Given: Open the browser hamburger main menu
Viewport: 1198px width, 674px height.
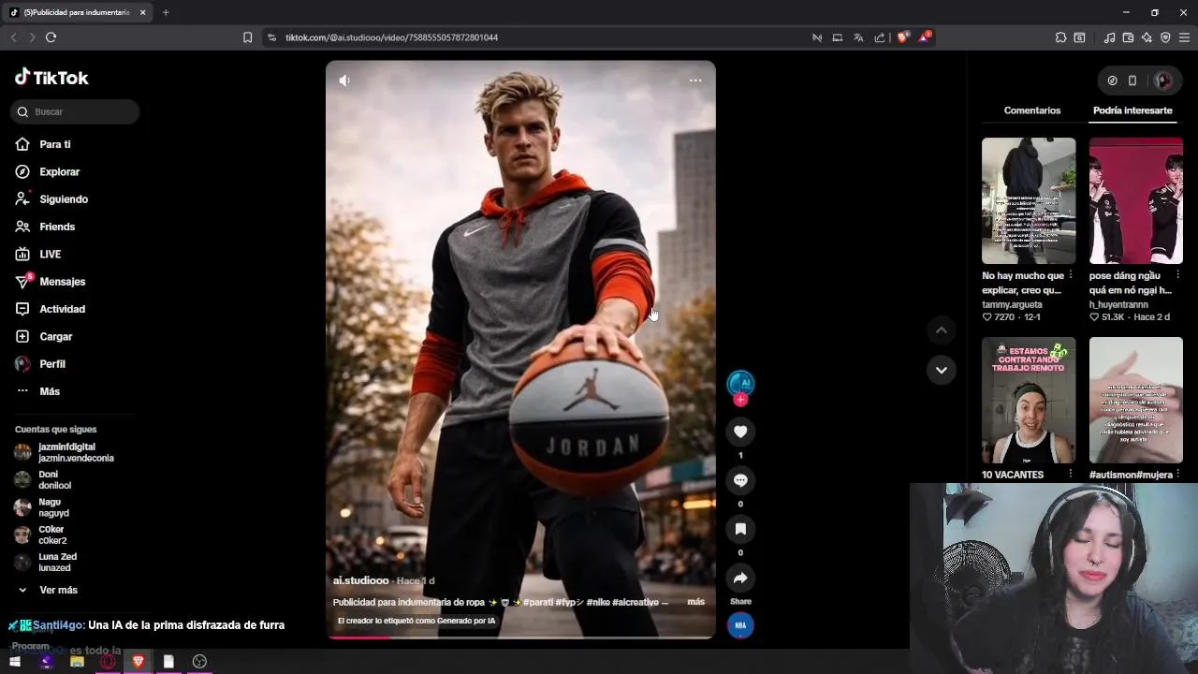Looking at the screenshot, I should [x=1184, y=37].
